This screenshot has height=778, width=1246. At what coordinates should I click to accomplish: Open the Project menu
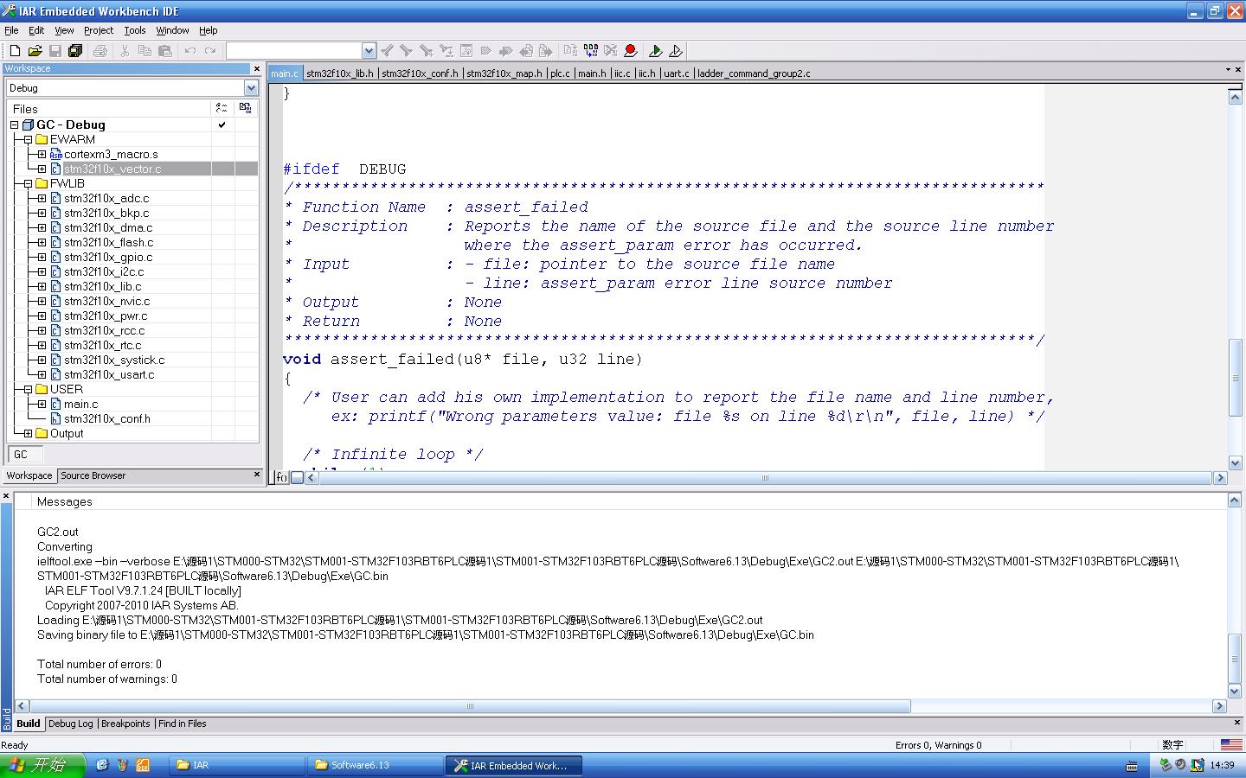pyautogui.click(x=99, y=30)
